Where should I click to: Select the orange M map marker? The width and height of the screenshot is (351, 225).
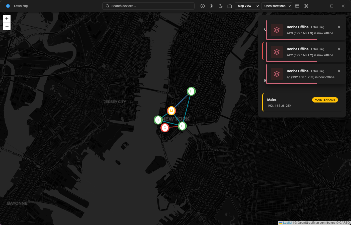coord(171,111)
